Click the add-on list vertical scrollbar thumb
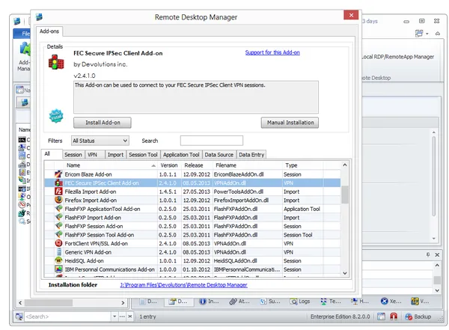 (x=345, y=195)
